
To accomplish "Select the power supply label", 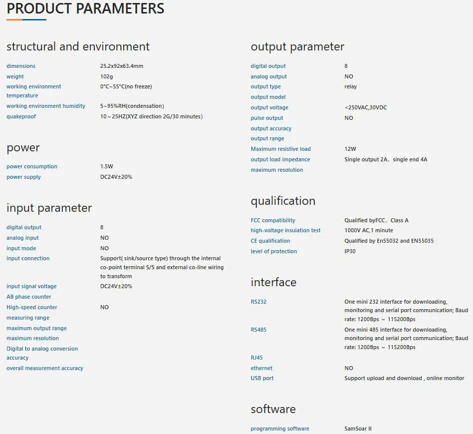I will pyautogui.click(x=23, y=177).
